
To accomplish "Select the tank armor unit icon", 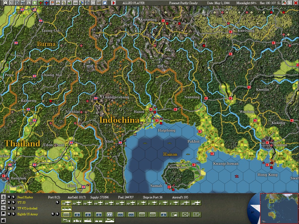I will coord(175,215).
